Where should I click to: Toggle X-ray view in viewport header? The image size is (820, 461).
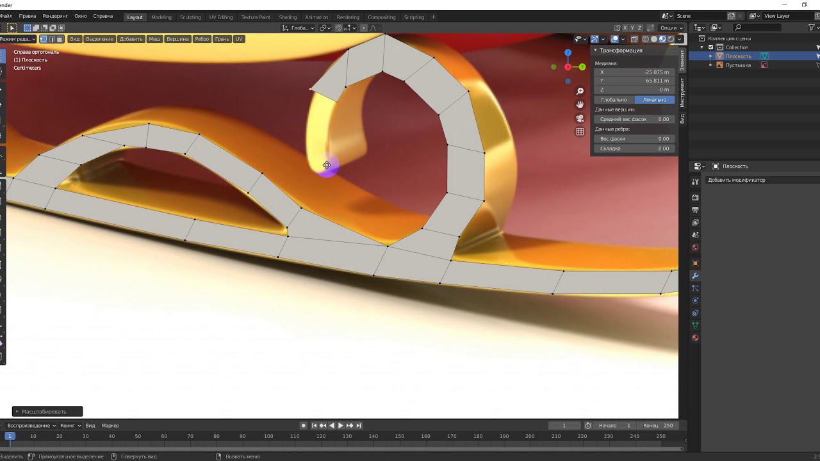click(634, 39)
